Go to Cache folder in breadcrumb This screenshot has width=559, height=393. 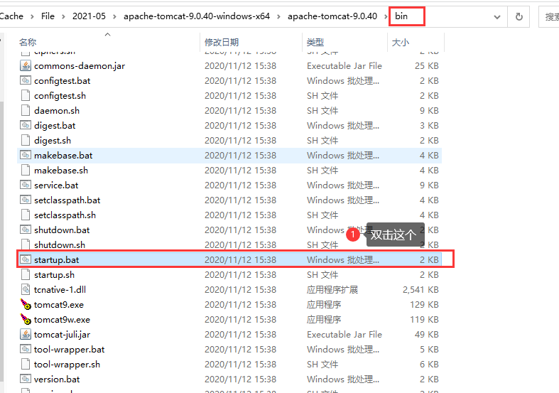pyautogui.click(x=11, y=16)
